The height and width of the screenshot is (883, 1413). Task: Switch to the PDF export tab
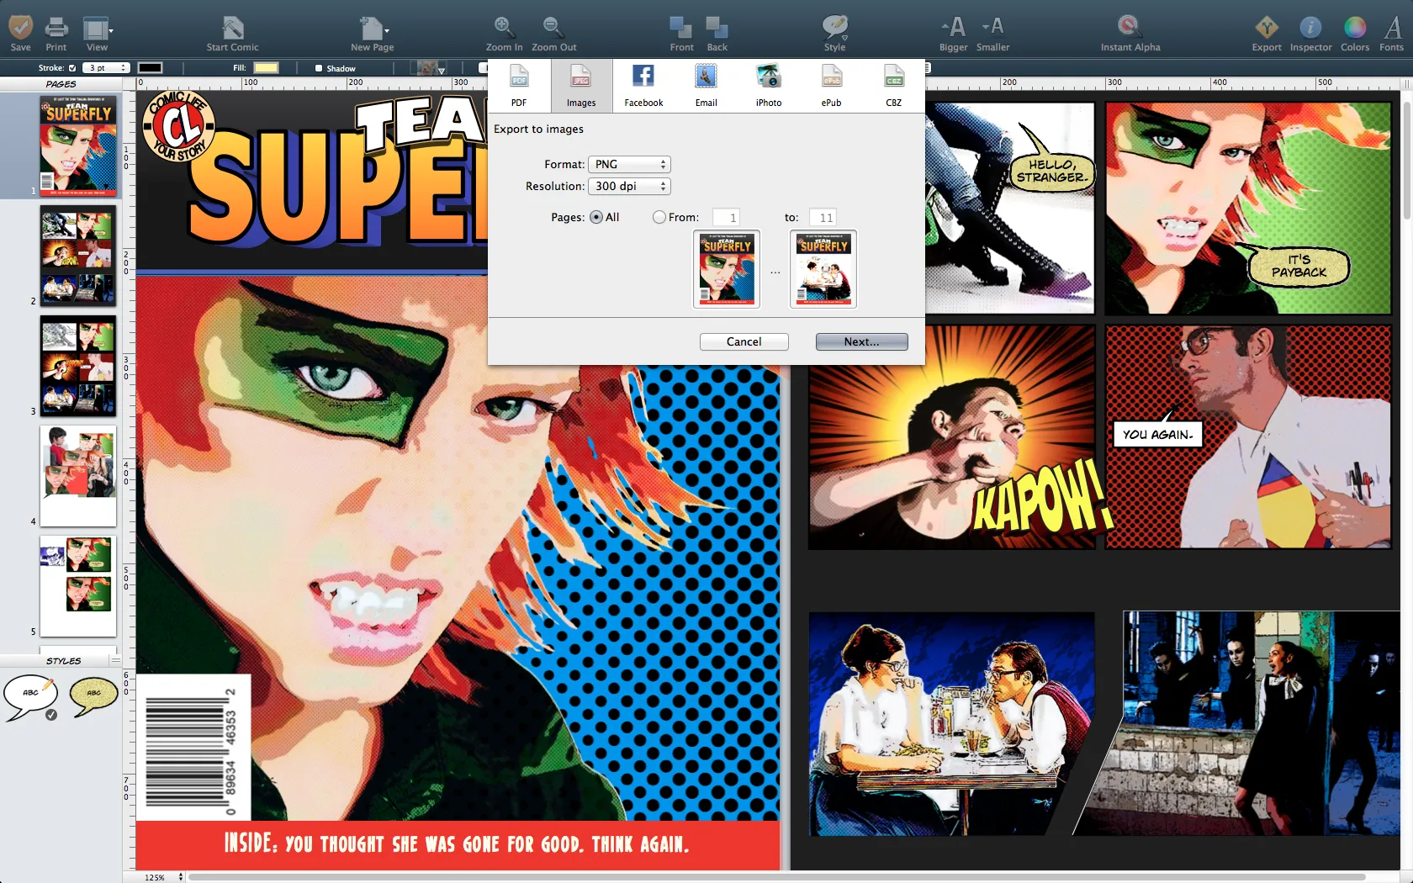click(519, 86)
